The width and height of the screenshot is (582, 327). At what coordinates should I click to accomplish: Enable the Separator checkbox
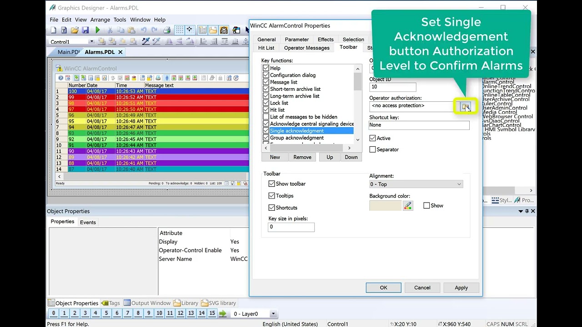pos(372,149)
